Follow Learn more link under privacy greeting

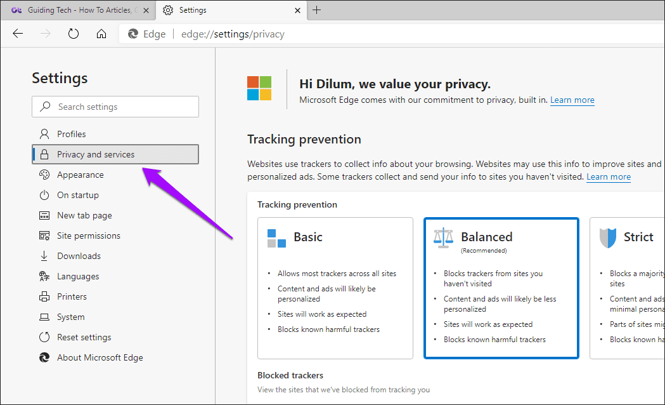pos(572,100)
